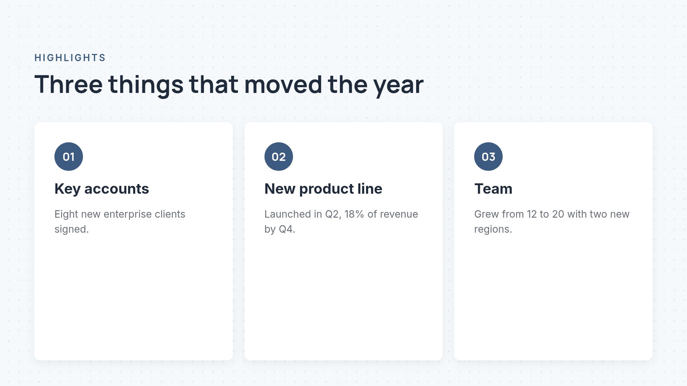Click the word year in title
This screenshot has width=687, height=386.
(x=398, y=86)
